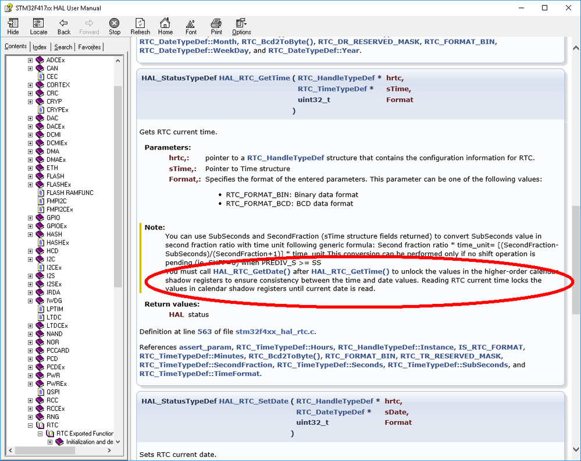Open HAL_RTC_GetDate() link in note

252,271
